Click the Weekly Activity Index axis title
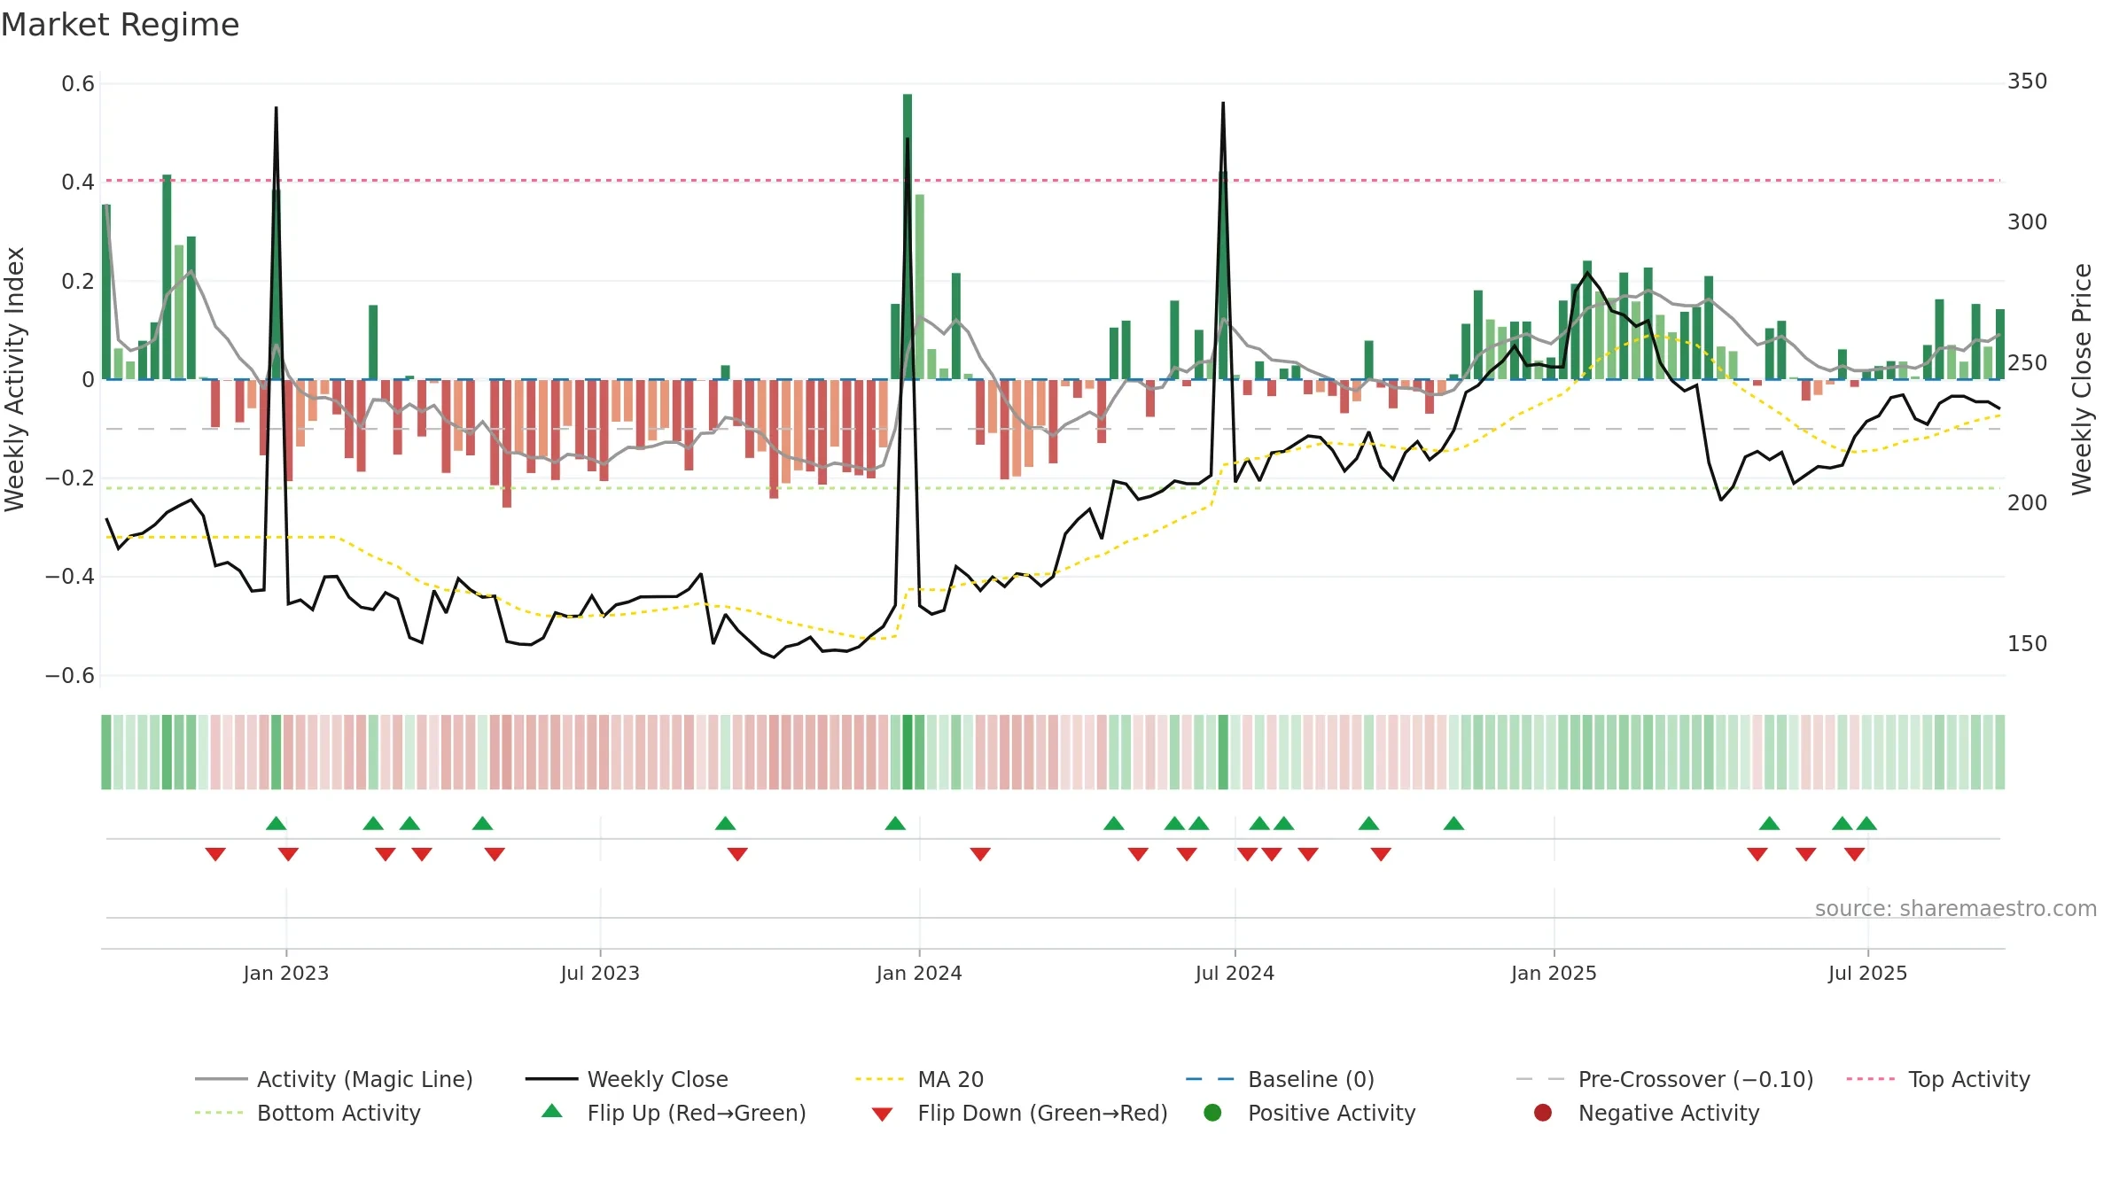Viewport: 2127px width, 1196px height. (x=14, y=379)
